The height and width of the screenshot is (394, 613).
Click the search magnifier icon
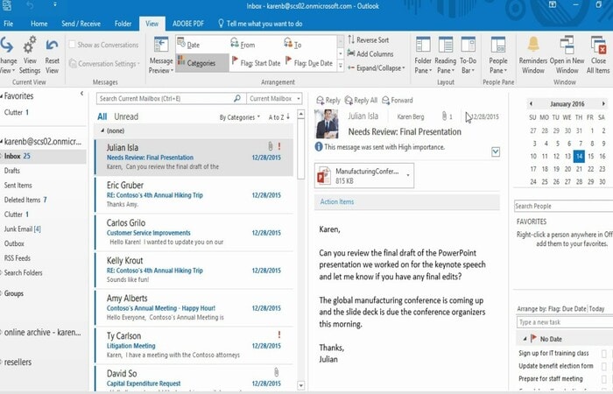(x=237, y=98)
